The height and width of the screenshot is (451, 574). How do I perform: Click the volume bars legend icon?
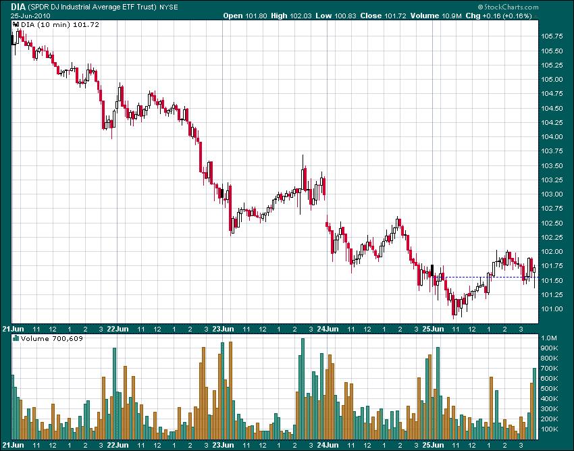click(x=16, y=338)
